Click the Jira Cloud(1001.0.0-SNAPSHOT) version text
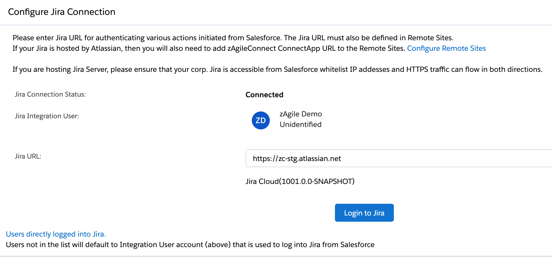The image size is (552, 257). (x=300, y=181)
